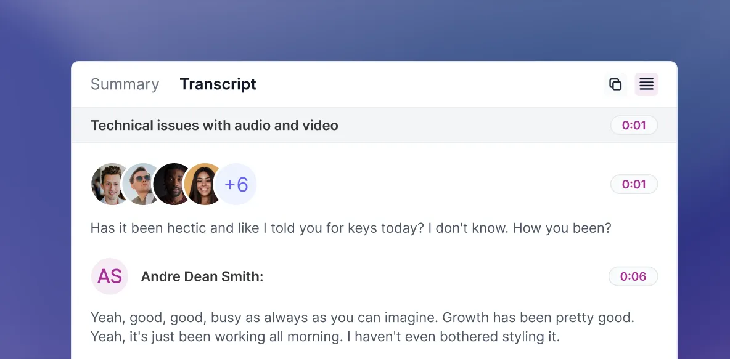Viewport: 730px width, 359px height.
Task: Select the third speaker avatar in the stack
Action: click(x=173, y=184)
